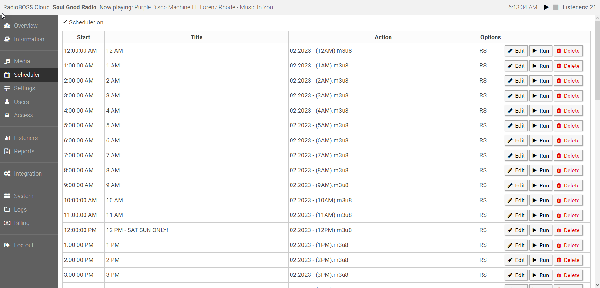Click the Media music note icon
The image size is (600, 288).
[7, 61]
